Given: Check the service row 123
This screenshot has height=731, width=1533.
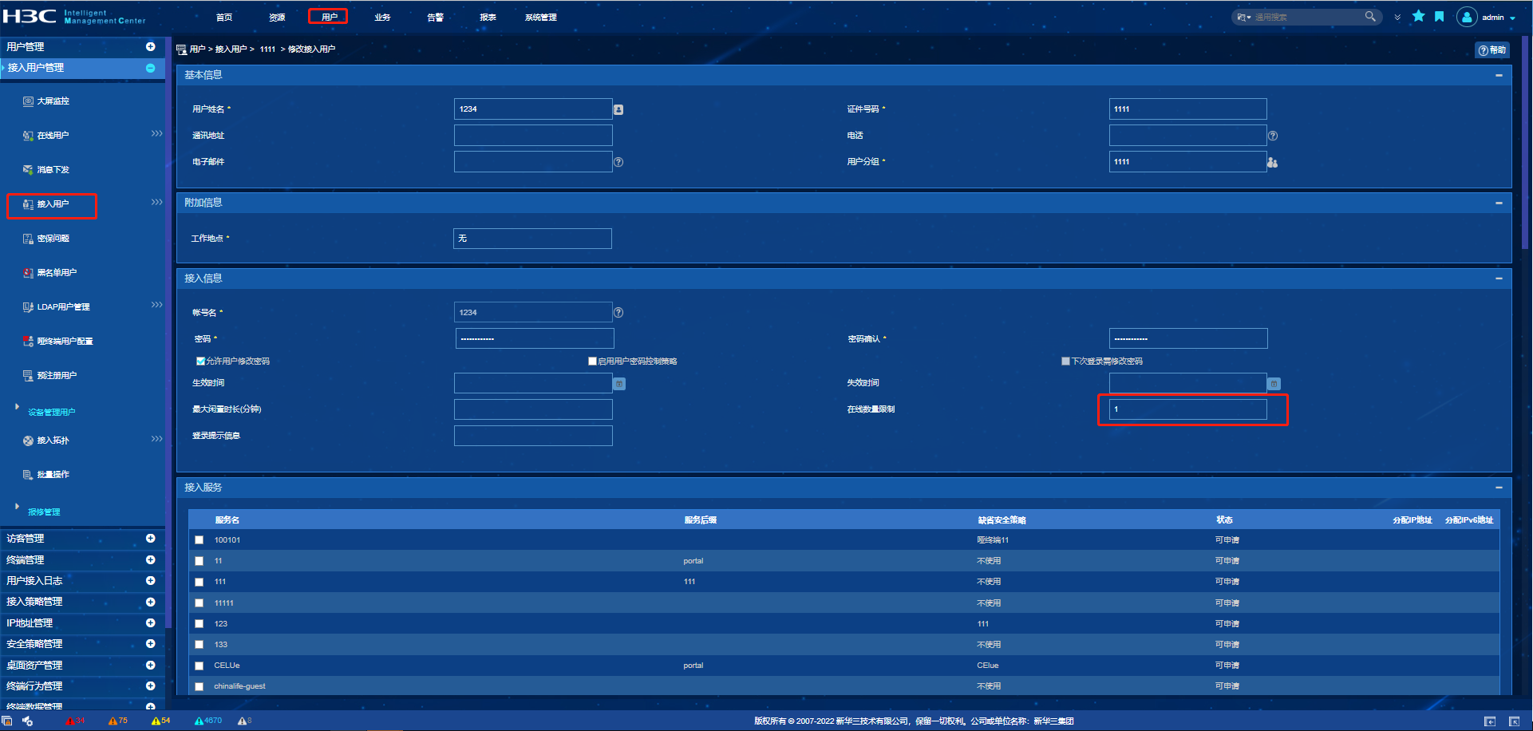Looking at the screenshot, I should [x=200, y=624].
